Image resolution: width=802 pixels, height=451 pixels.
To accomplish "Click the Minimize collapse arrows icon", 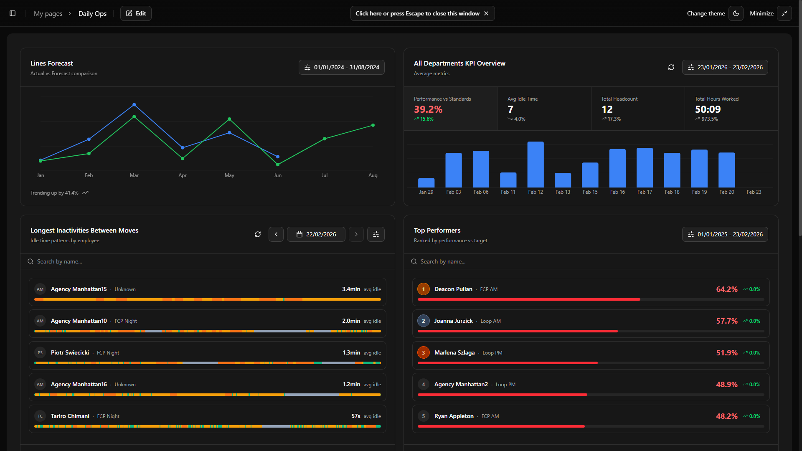I will tap(784, 13).
